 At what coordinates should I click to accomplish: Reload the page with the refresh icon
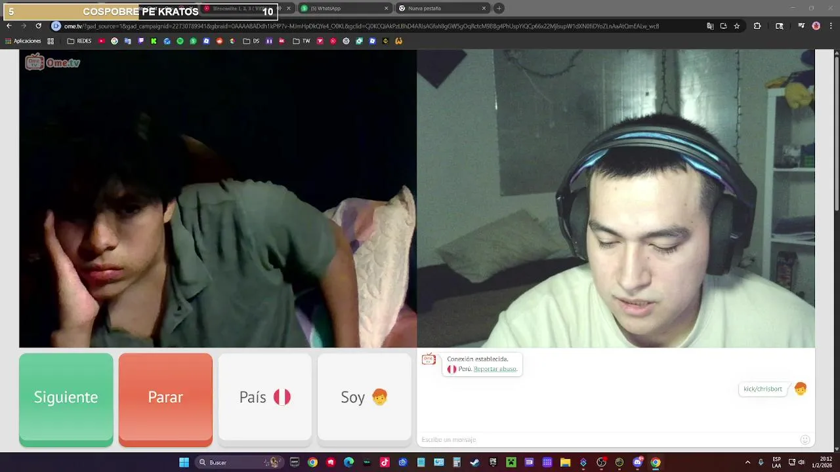[38, 26]
